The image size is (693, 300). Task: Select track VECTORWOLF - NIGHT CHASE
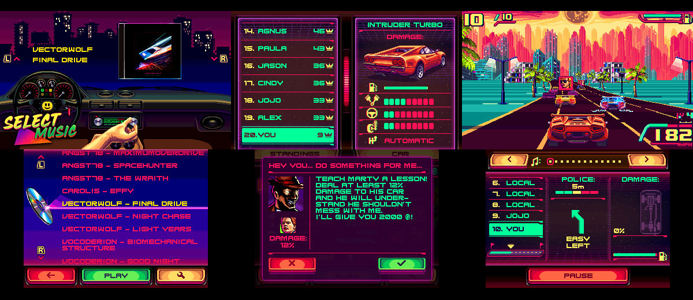126,216
